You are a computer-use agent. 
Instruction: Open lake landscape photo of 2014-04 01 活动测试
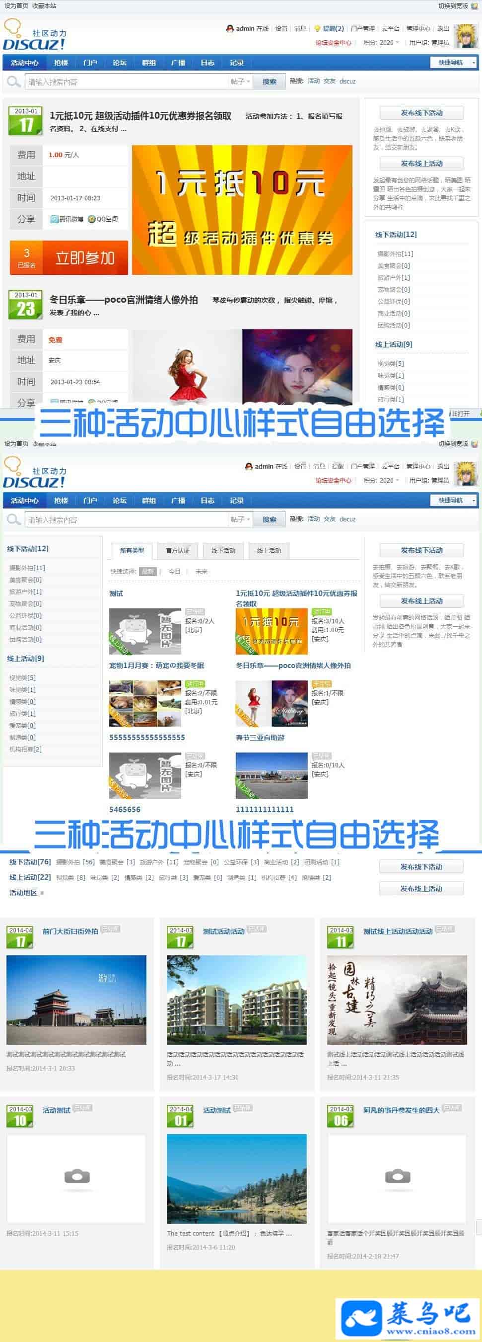(237, 1179)
